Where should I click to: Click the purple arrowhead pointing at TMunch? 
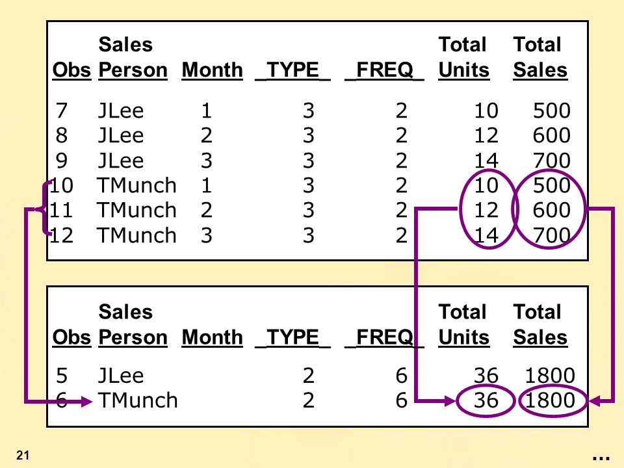tap(86, 402)
